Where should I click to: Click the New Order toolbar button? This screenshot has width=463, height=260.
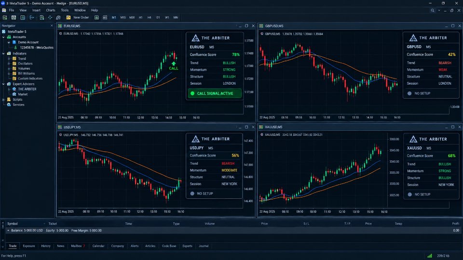click(78, 18)
